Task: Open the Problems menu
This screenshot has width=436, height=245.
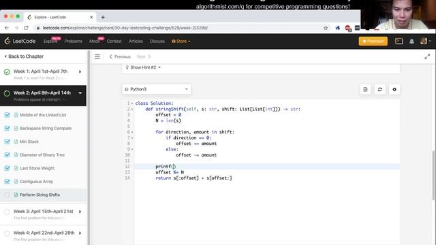Action: click(x=74, y=41)
